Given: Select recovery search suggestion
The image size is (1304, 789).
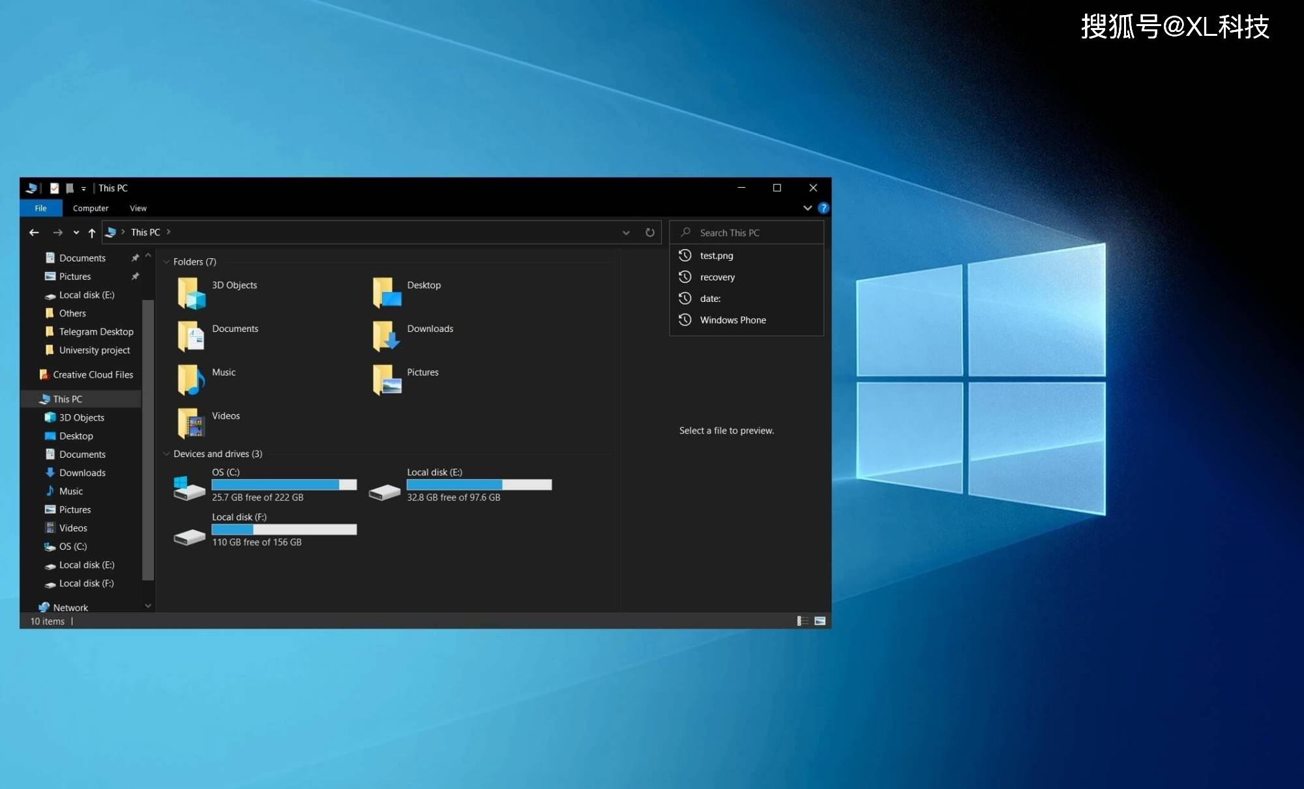Looking at the screenshot, I should tap(747, 277).
